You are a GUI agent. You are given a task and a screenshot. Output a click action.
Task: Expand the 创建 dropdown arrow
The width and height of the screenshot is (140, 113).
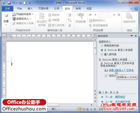click(6, 25)
